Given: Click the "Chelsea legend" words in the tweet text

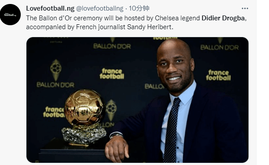Looking at the screenshot, I should [177, 18].
